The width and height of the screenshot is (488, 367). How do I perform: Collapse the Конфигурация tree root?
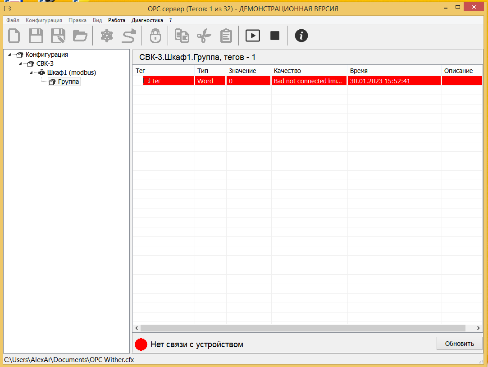tap(9, 55)
